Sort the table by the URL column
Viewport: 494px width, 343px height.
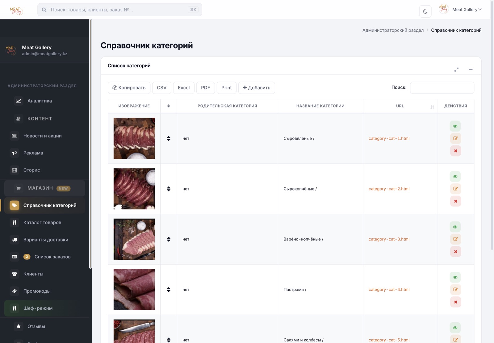pos(400,106)
